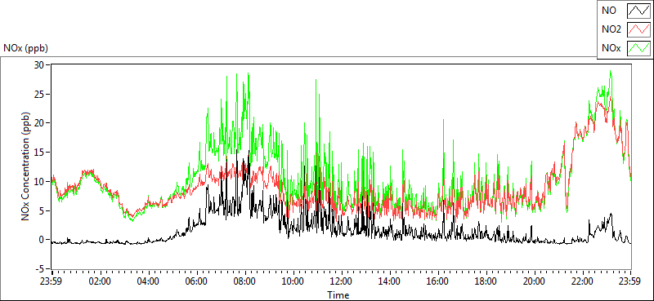Click the 0 y-axis tick label
Viewport: 654px width, 301px height.
[x=43, y=240]
